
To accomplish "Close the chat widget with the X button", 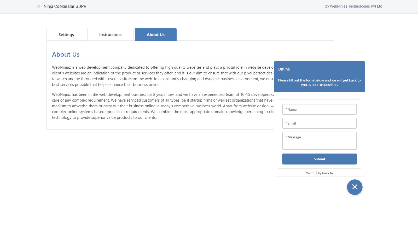I will [355, 187].
